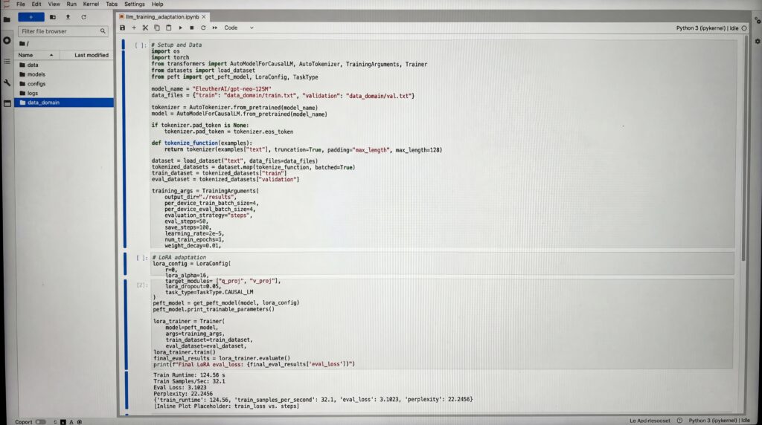Screen dimensions: 762x425
Task: Restart kernel and run all cells
Action: [x=215, y=27]
